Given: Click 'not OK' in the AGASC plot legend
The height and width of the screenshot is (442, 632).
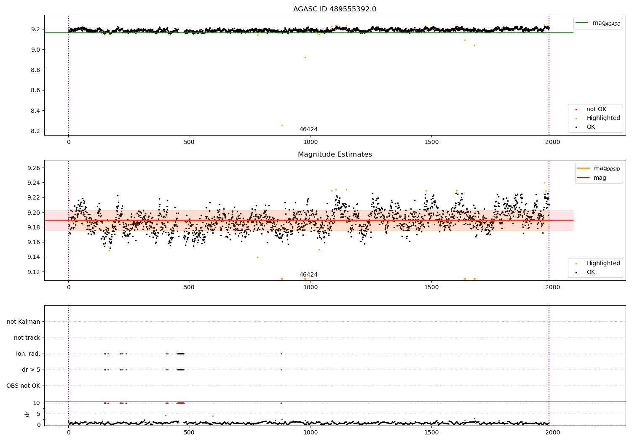Looking at the screenshot, I should 596,109.
